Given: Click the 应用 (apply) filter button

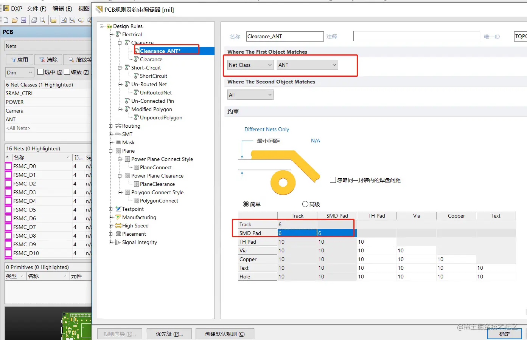Looking at the screenshot, I should pos(20,60).
